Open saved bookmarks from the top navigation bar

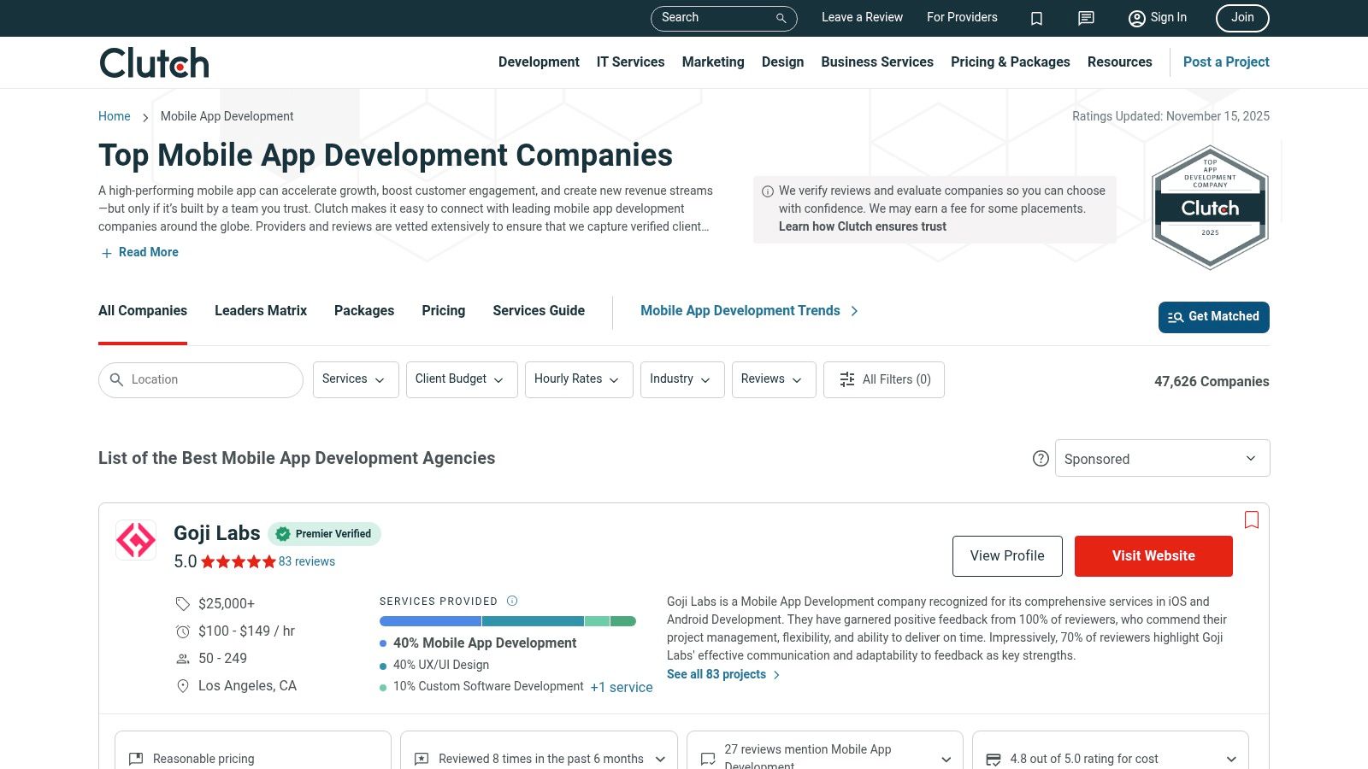point(1036,18)
